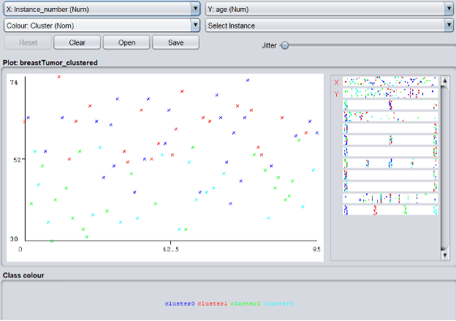Click the Jitter slider track
Viewport: 456px width, 321px height.
tap(369, 45)
